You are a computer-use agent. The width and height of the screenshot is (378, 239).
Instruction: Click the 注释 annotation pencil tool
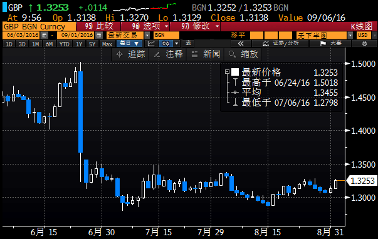[x=168, y=54]
